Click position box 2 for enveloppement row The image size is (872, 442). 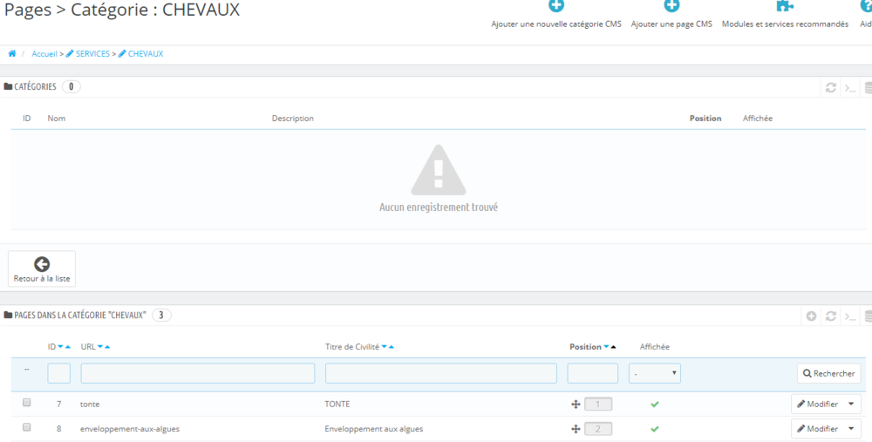click(598, 429)
